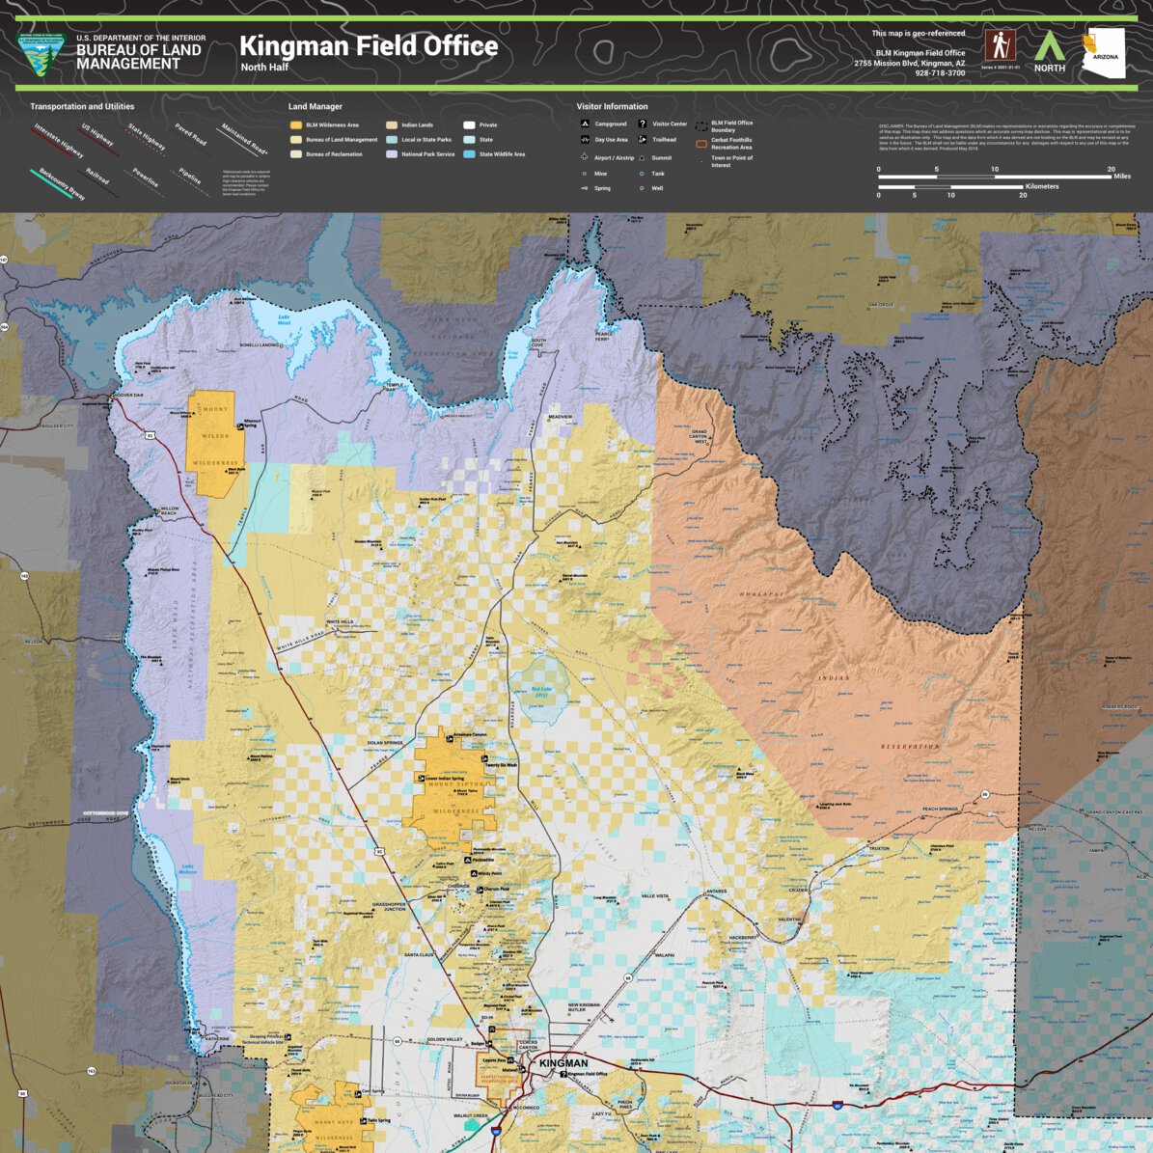Click the Kilometers scale bar
Image resolution: width=1153 pixels, height=1153 pixels.
950,187
